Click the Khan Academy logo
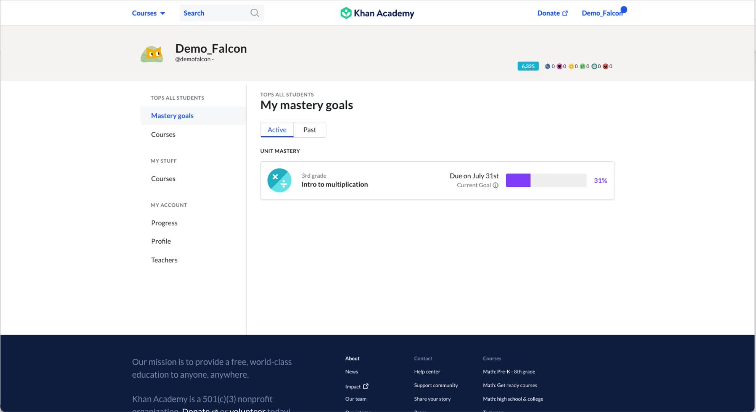 coord(377,13)
